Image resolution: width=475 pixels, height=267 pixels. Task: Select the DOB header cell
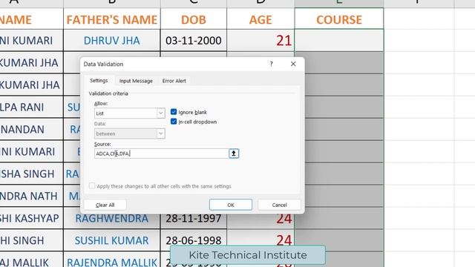194,19
